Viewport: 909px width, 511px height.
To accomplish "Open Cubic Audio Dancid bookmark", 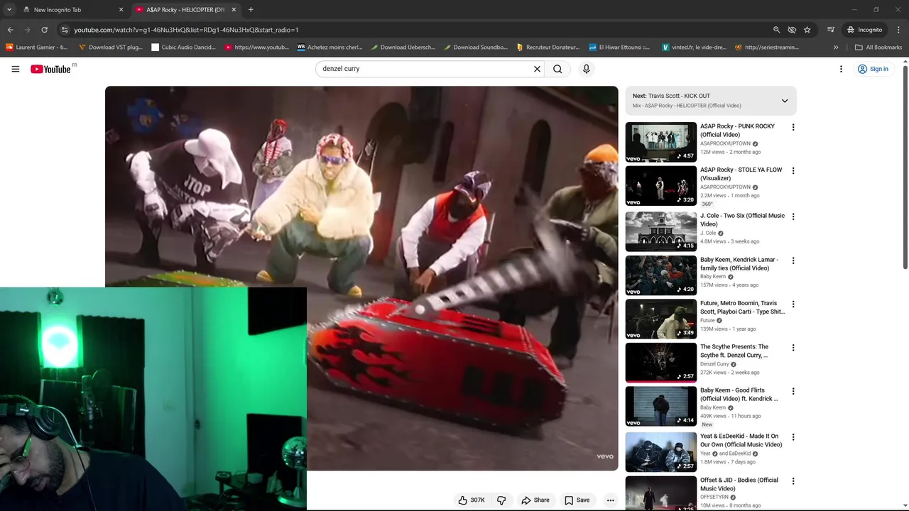I will pos(183,48).
